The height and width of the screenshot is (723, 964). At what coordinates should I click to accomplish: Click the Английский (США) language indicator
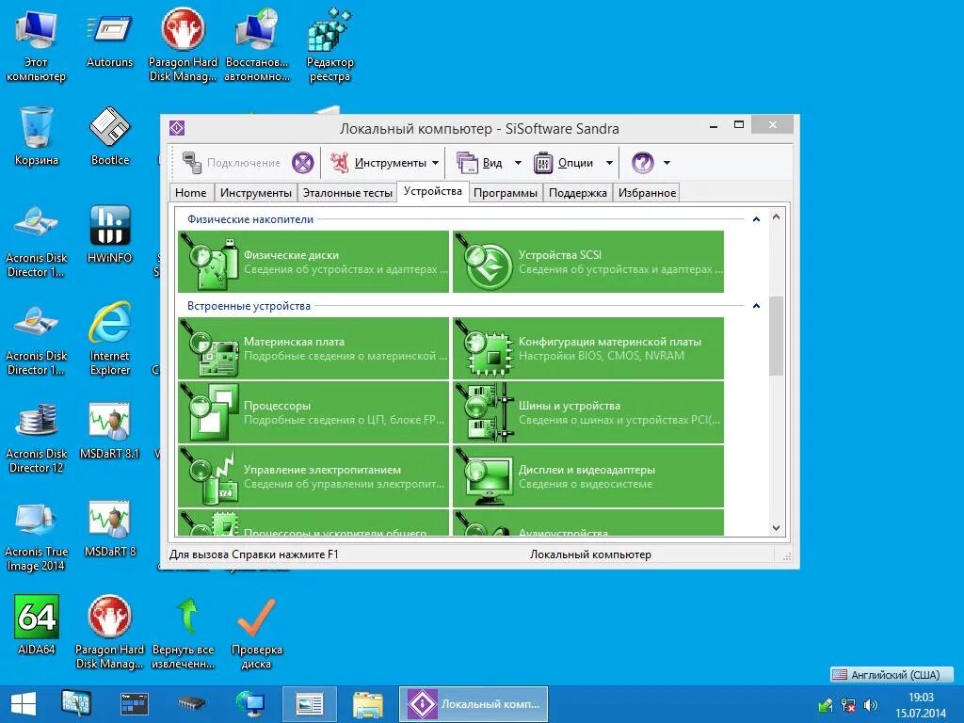(892, 674)
